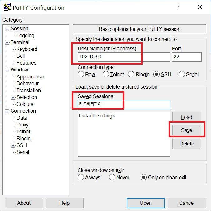
Task: Collapse the Session tree node
Action: pyautogui.click(x=7, y=29)
